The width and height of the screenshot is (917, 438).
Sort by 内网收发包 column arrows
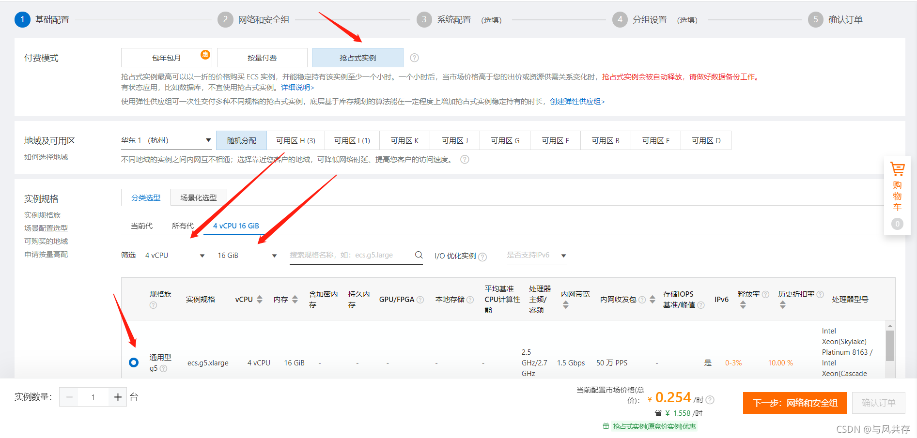[x=653, y=300]
